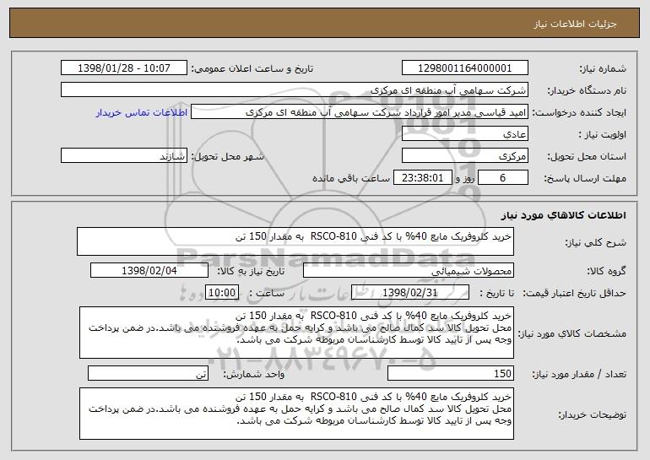650x460 pixels.
Task: Click the شرح کلی نیاز description box
Action: pos(295,241)
